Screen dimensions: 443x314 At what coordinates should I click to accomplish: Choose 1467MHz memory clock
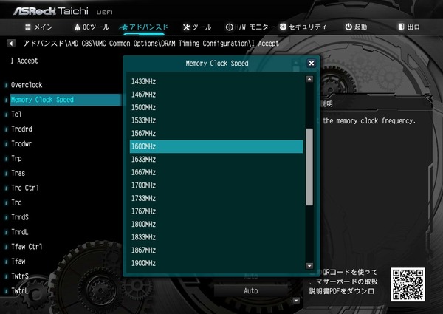point(216,95)
